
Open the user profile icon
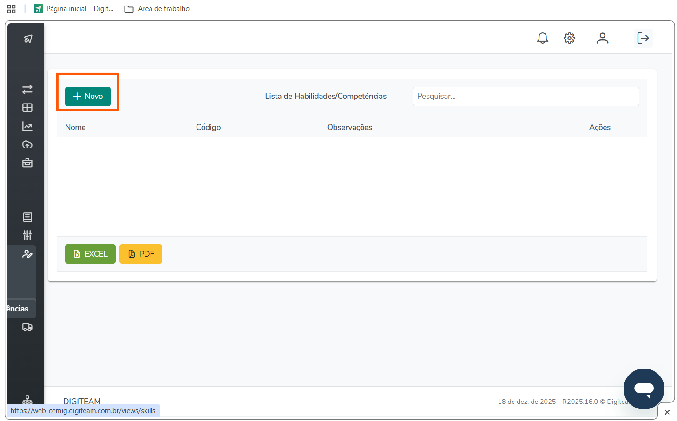pyautogui.click(x=602, y=38)
